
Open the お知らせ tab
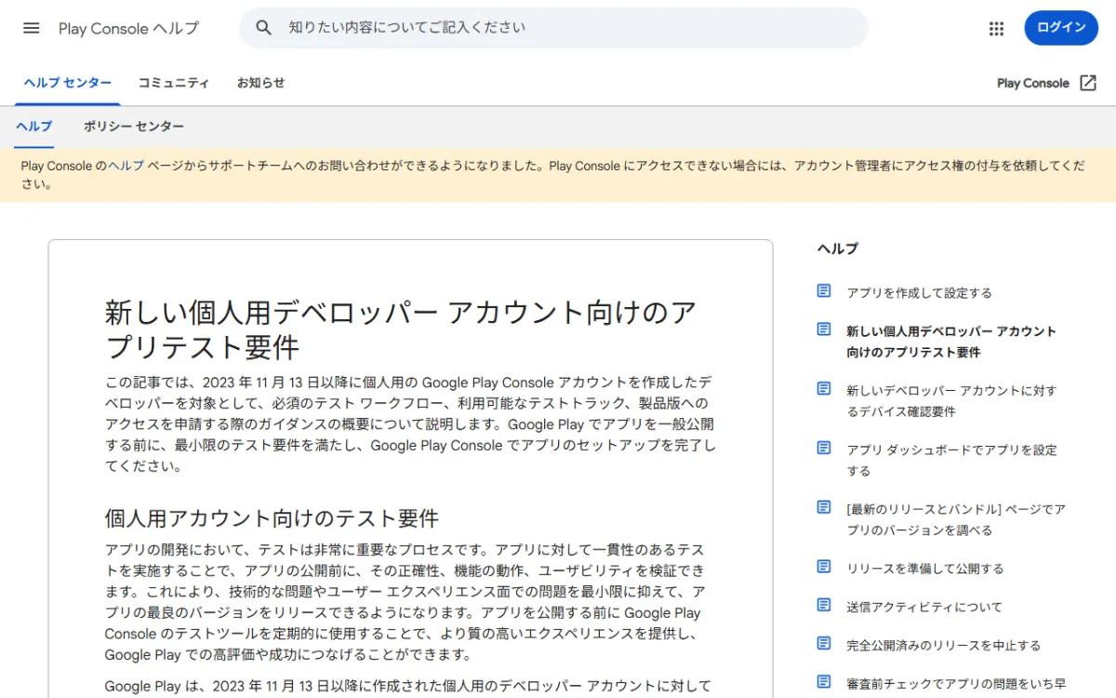(260, 83)
